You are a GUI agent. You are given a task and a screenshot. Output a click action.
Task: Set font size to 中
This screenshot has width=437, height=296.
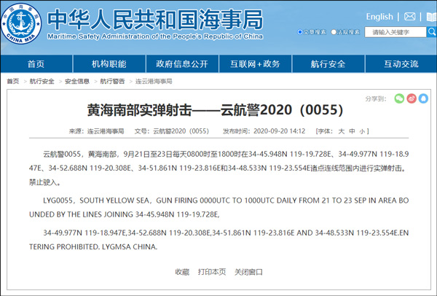352,131
